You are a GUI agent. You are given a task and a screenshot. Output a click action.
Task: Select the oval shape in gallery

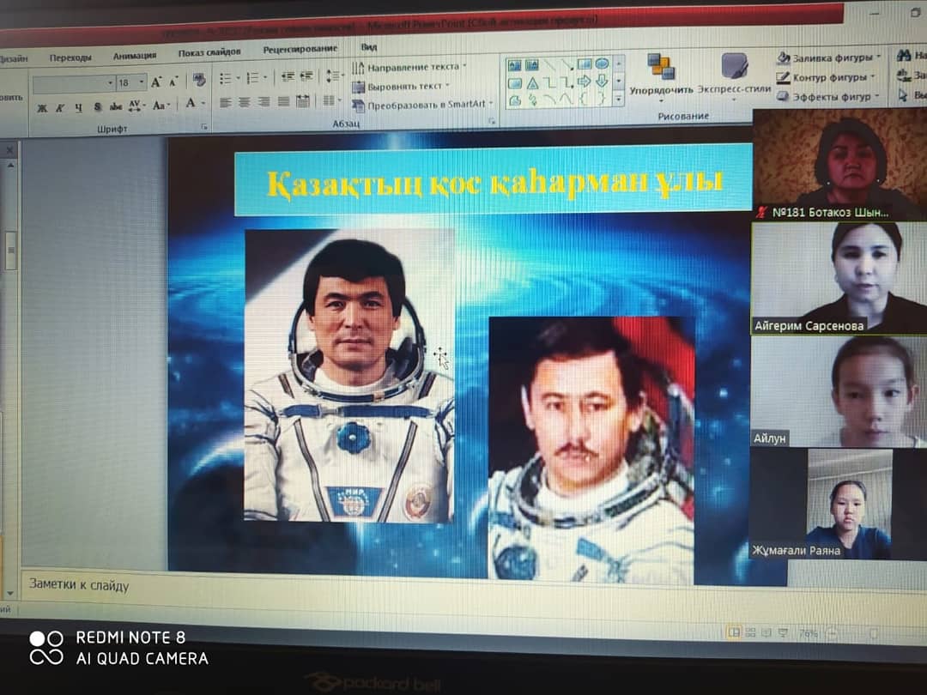click(x=602, y=63)
